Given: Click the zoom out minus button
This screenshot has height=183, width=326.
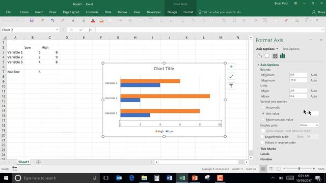Looking at the screenshot, I should (x=285, y=169).
